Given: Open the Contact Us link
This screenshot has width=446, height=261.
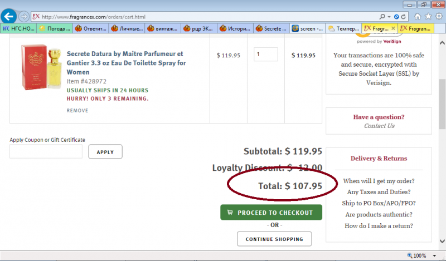Looking at the screenshot, I should tap(379, 126).
